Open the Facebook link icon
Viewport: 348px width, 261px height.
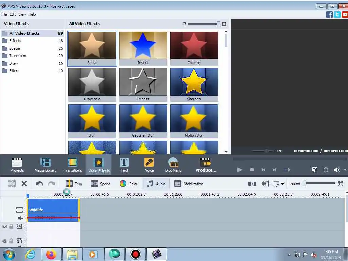[329, 14]
